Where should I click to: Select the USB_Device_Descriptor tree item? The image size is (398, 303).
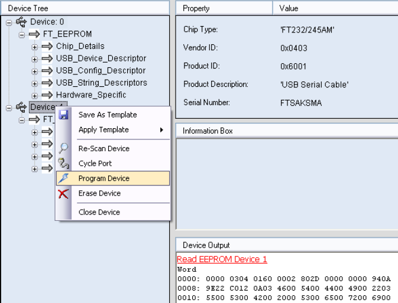[101, 58]
